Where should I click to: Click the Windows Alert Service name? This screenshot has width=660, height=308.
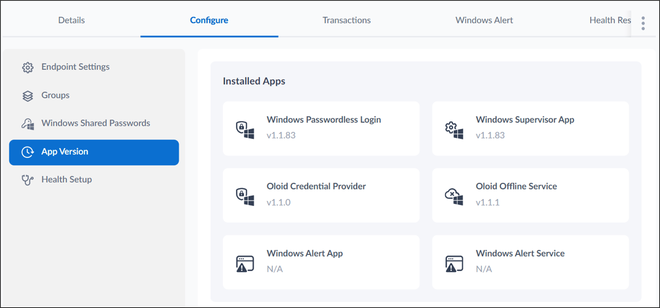pyautogui.click(x=520, y=253)
